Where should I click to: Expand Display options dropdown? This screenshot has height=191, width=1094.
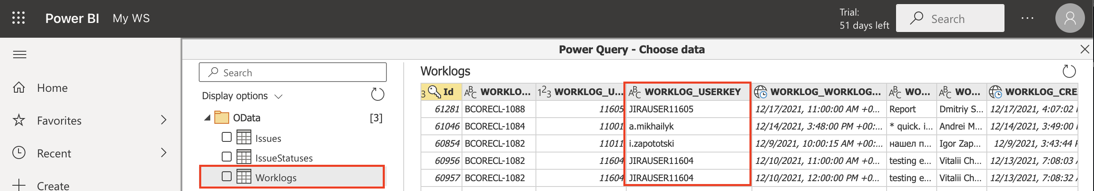pyautogui.click(x=242, y=96)
